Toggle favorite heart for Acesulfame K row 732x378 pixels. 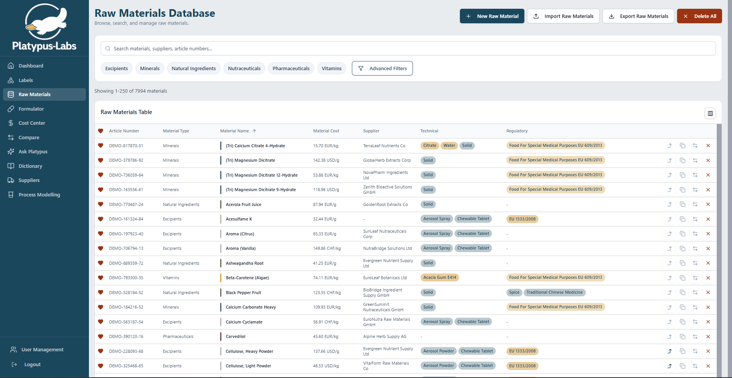pyautogui.click(x=101, y=219)
